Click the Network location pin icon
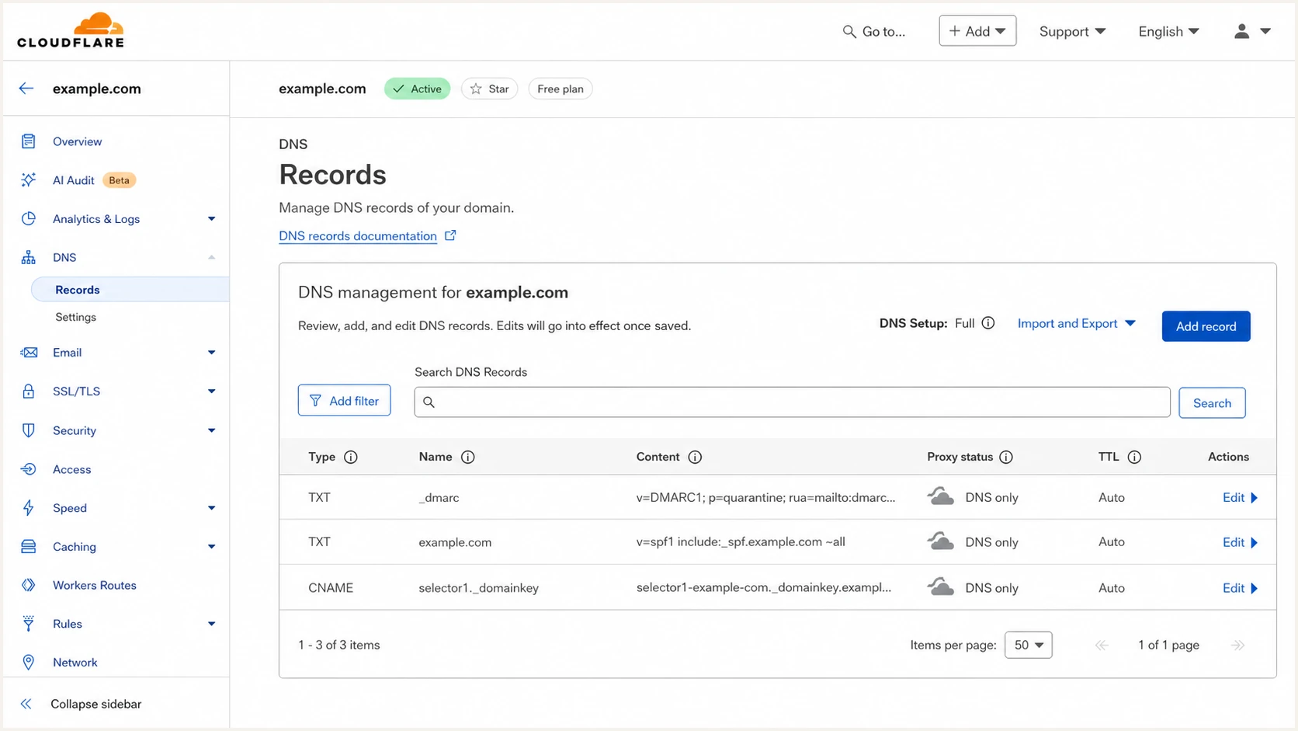 pyautogui.click(x=29, y=662)
